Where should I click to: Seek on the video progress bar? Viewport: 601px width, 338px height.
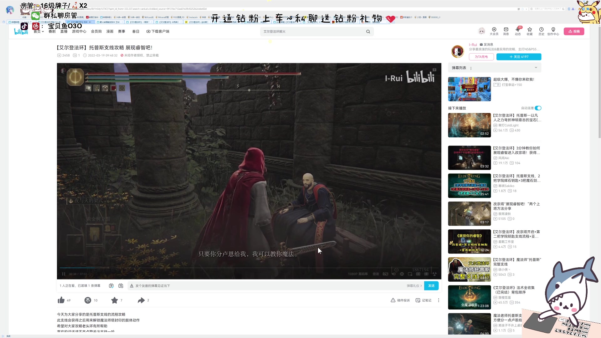pos(249,268)
